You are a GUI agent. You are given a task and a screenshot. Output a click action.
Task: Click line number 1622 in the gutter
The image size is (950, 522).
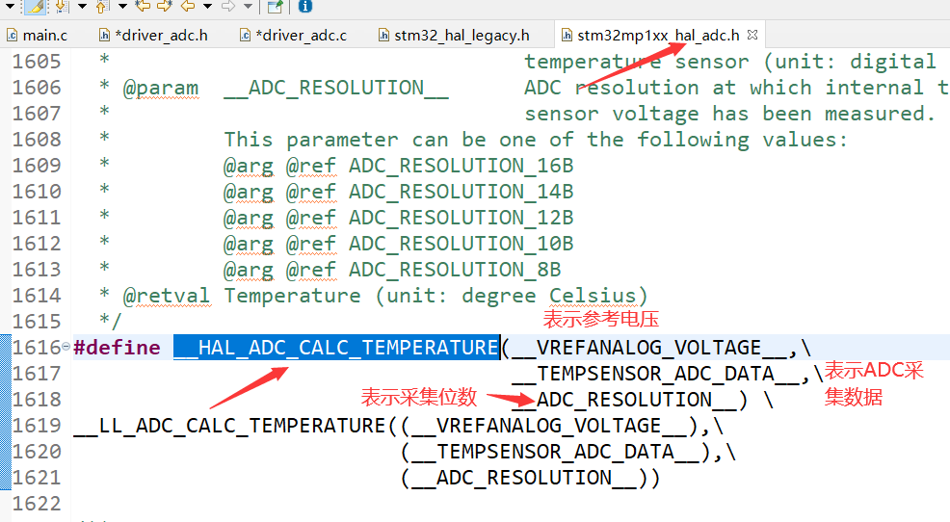[x=37, y=504]
